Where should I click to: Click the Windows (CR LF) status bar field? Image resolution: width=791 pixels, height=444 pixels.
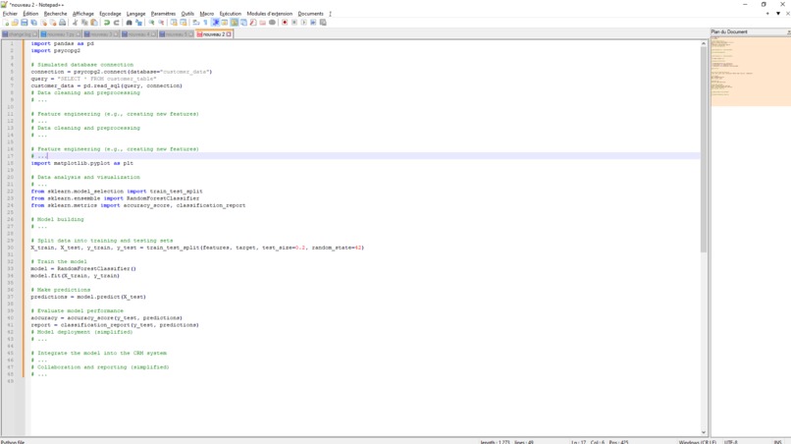pyautogui.click(x=697, y=442)
